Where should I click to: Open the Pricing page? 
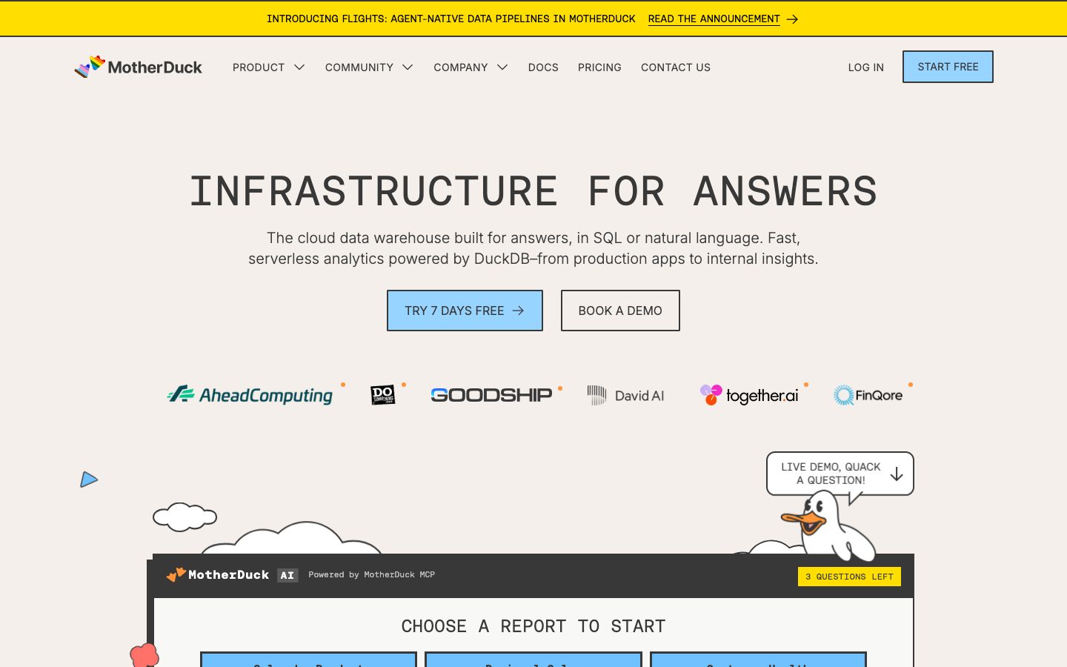point(599,67)
